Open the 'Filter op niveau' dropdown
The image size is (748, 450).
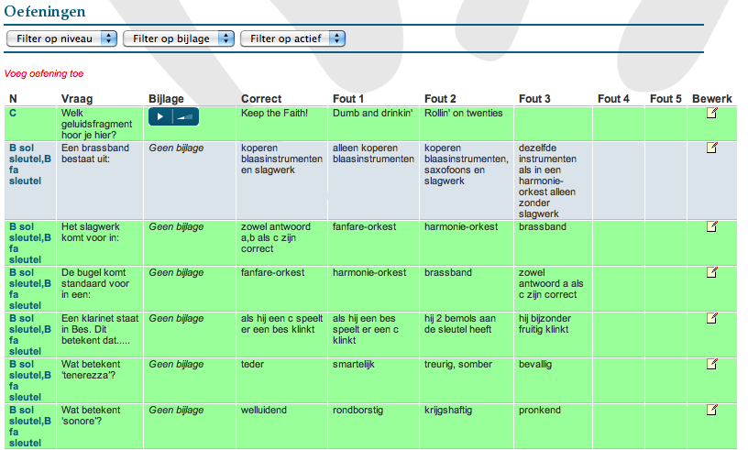pyautogui.click(x=61, y=38)
